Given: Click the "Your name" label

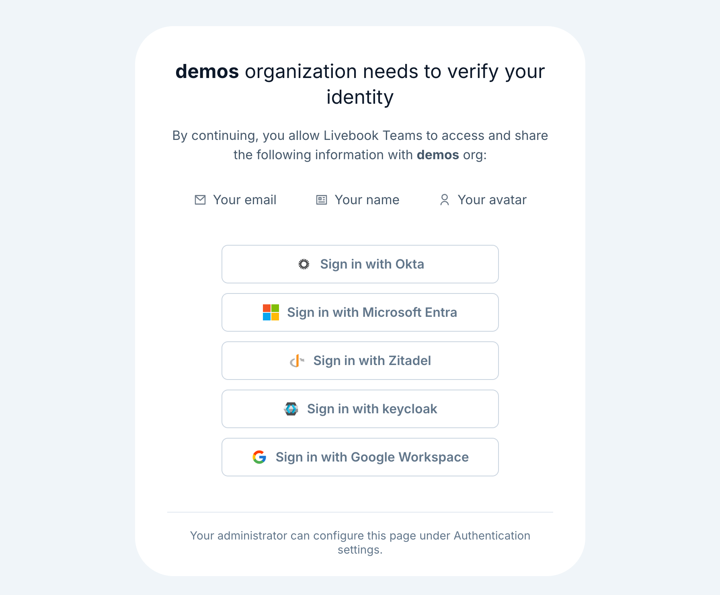Looking at the screenshot, I should pyautogui.click(x=367, y=200).
